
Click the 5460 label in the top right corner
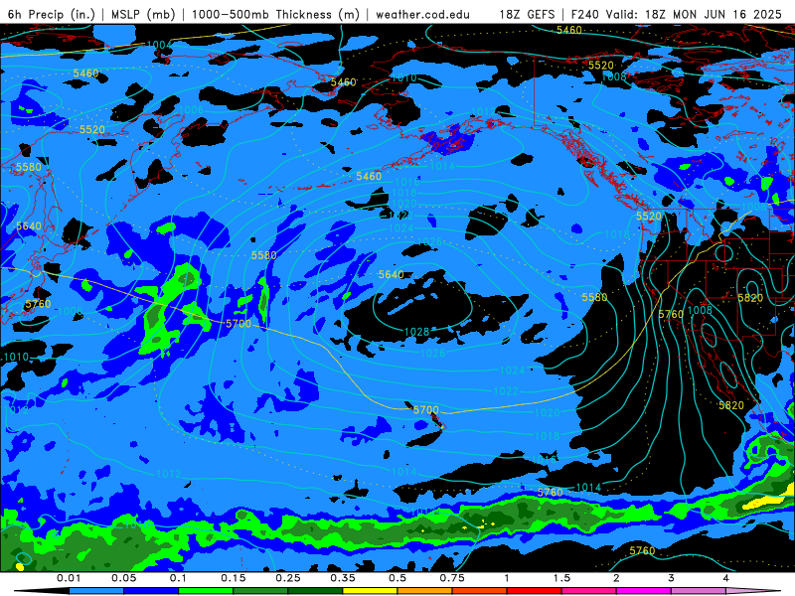click(x=568, y=31)
